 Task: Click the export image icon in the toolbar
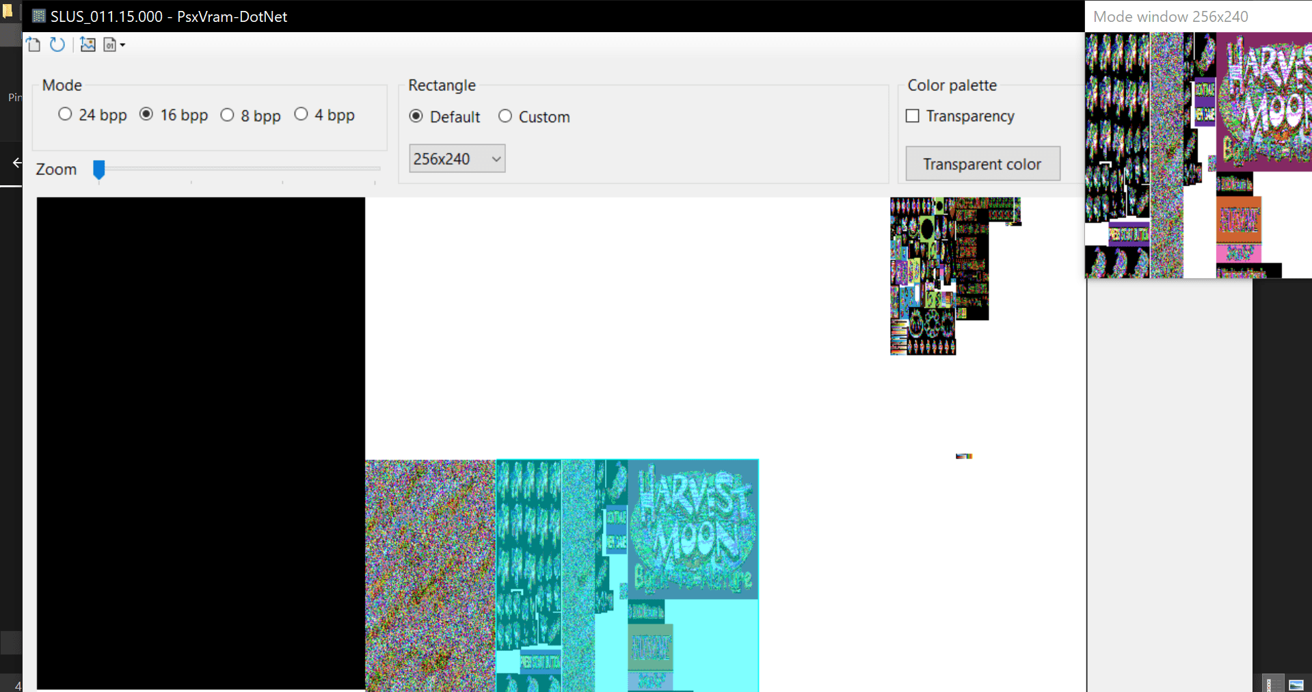pyautogui.click(x=88, y=45)
